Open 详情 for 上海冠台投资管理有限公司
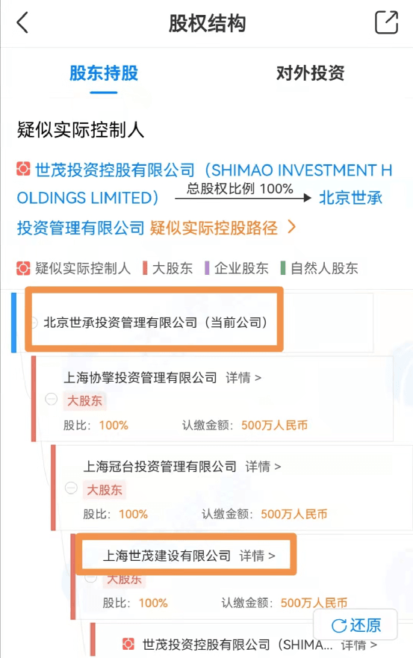Image resolution: width=413 pixels, height=658 pixels. [x=263, y=467]
